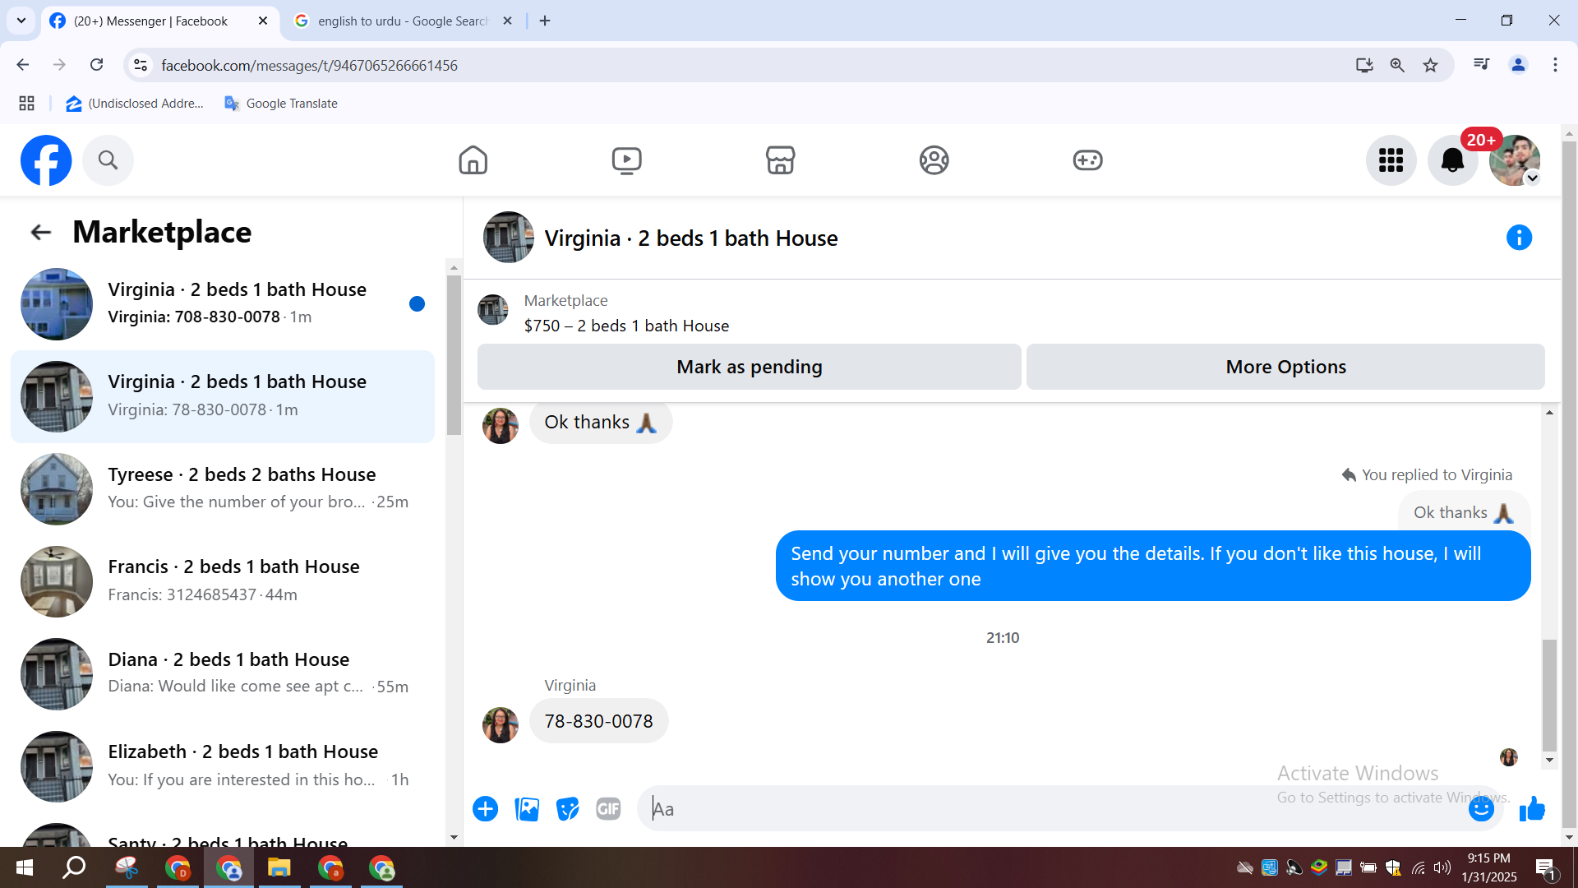Click conversation list scrollbar thumb
Viewport: 1578px width, 888px height.
point(454,355)
